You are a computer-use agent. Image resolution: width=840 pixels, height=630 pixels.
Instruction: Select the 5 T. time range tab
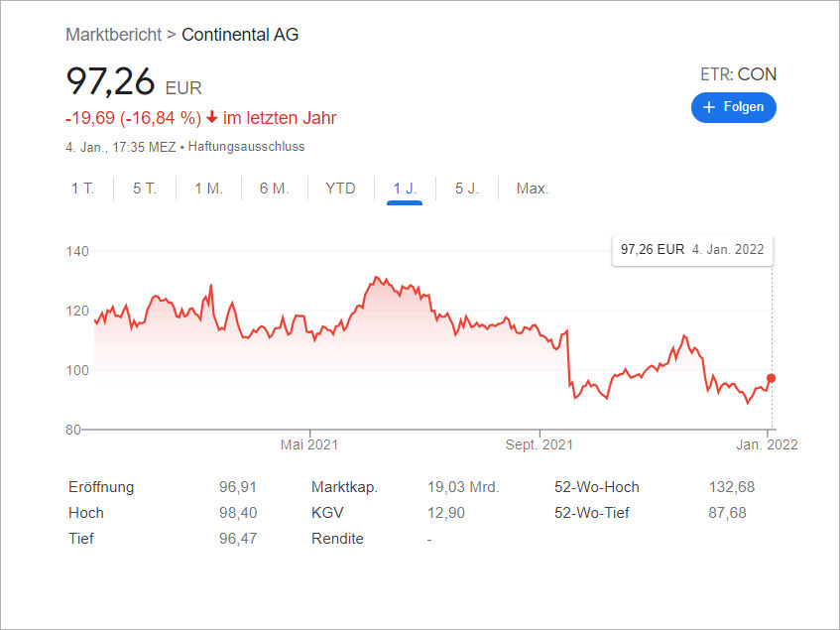tap(145, 189)
